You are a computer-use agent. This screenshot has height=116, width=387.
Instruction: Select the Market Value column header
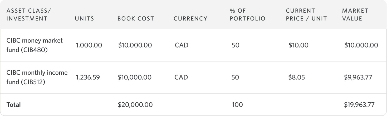click(355, 15)
